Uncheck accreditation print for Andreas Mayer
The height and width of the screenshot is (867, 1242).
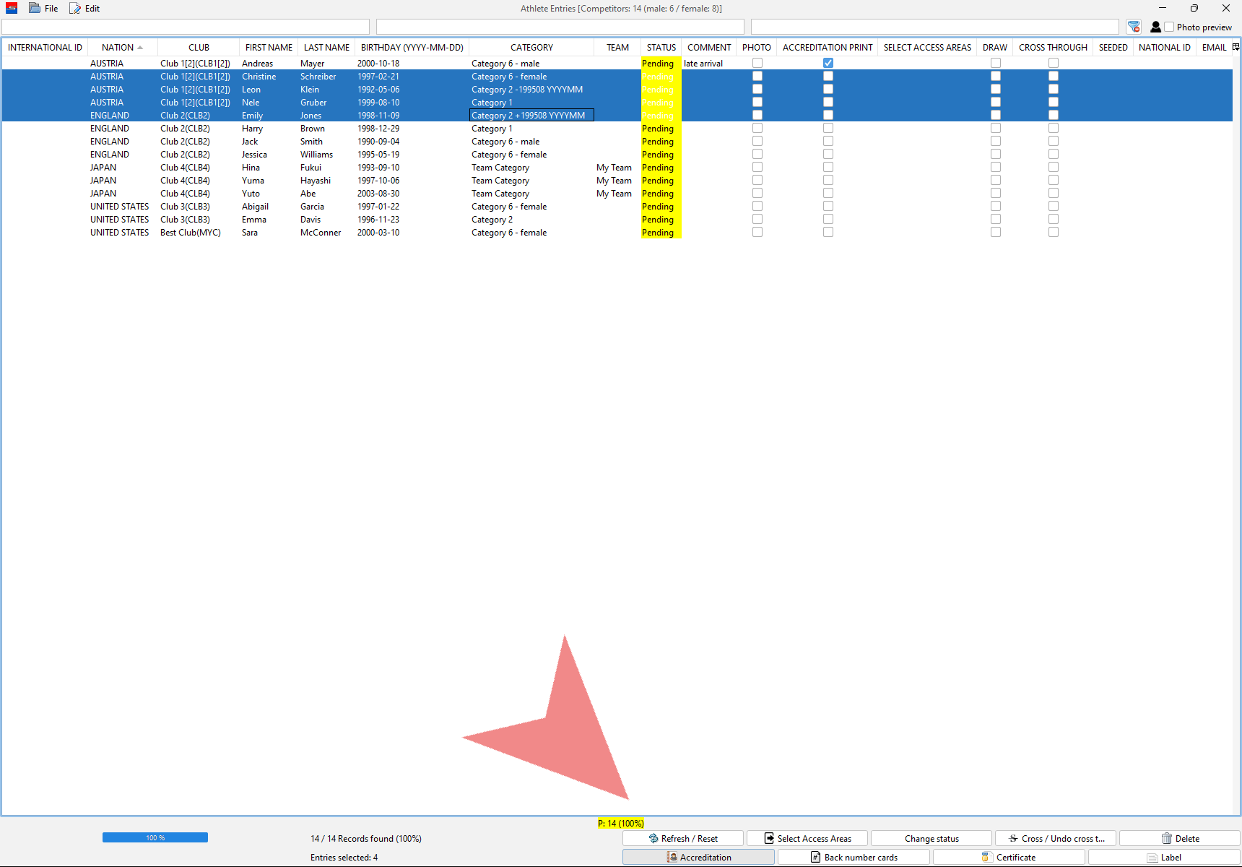pos(828,64)
